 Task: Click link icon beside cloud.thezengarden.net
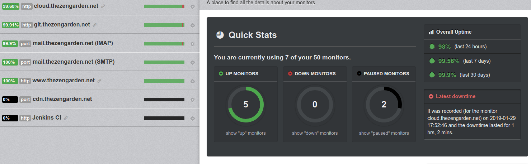(103, 6)
